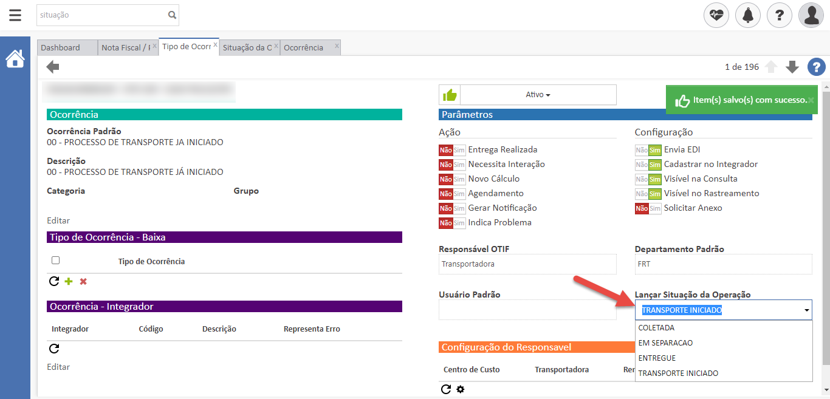Go back using the left arrow
830x399 pixels.
click(53, 67)
